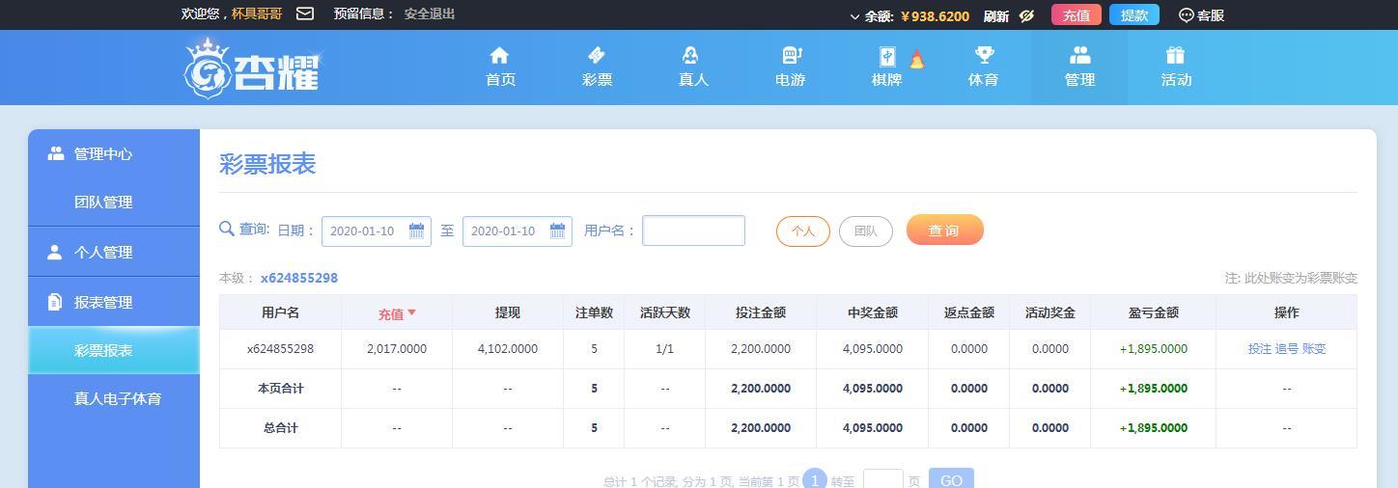
Task: Click the 用户名 input box
Action: tap(693, 230)
